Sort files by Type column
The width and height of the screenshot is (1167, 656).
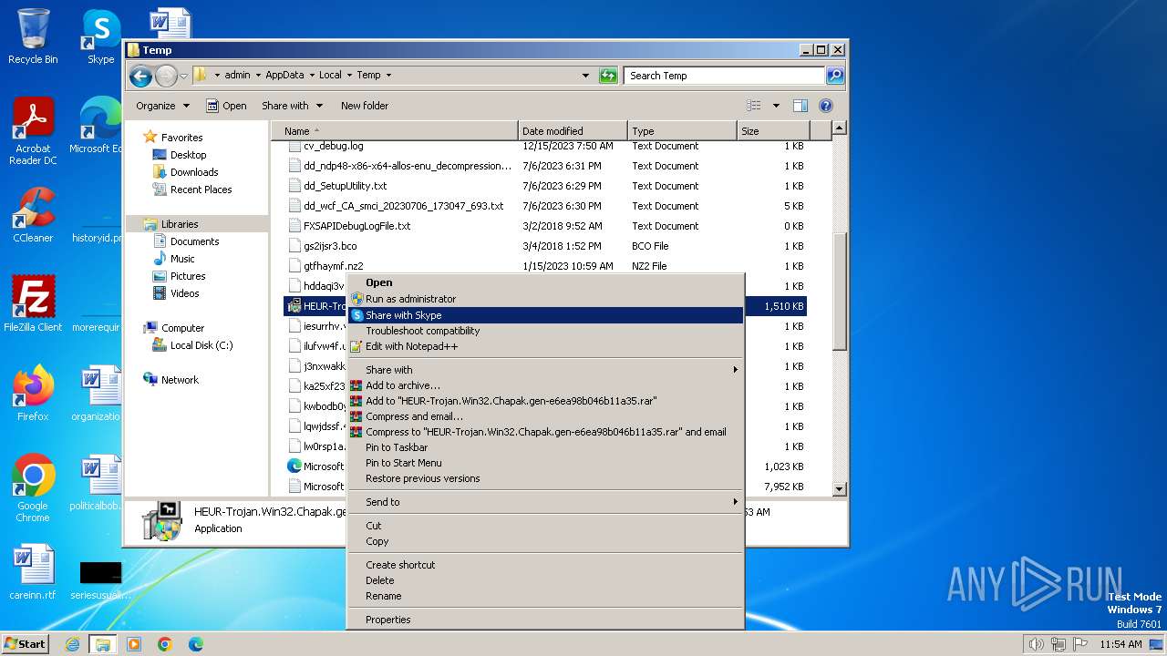[x=682, y=131]
